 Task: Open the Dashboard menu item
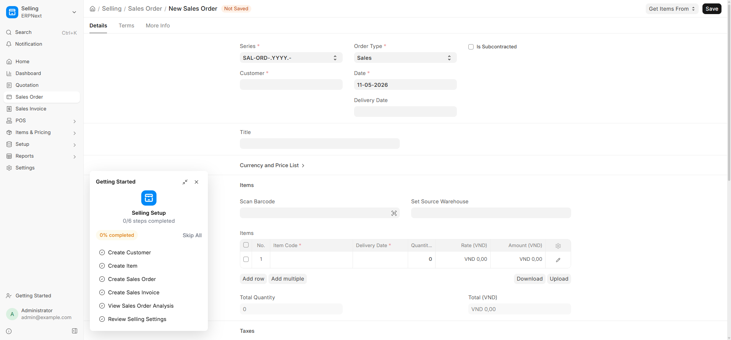pyautogui.click(x=41, y=73)
